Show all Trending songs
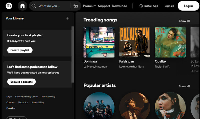Viewport: 200px width, 119px height. click(x=184, y=21)
